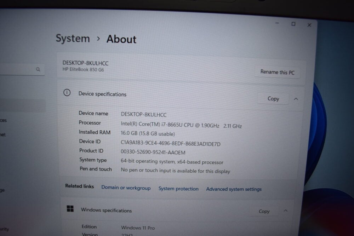Select the About breadcrumb heading
This screenshot has height=236, width=354.
point(121,39)
